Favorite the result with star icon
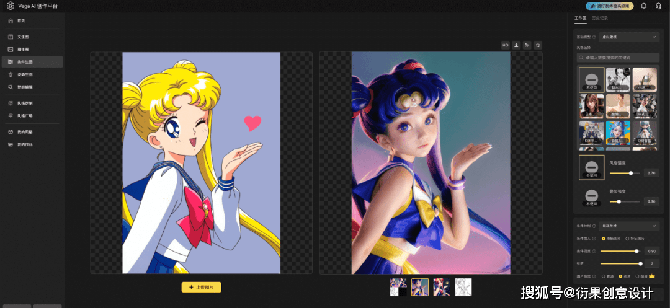 click(538, 45)
